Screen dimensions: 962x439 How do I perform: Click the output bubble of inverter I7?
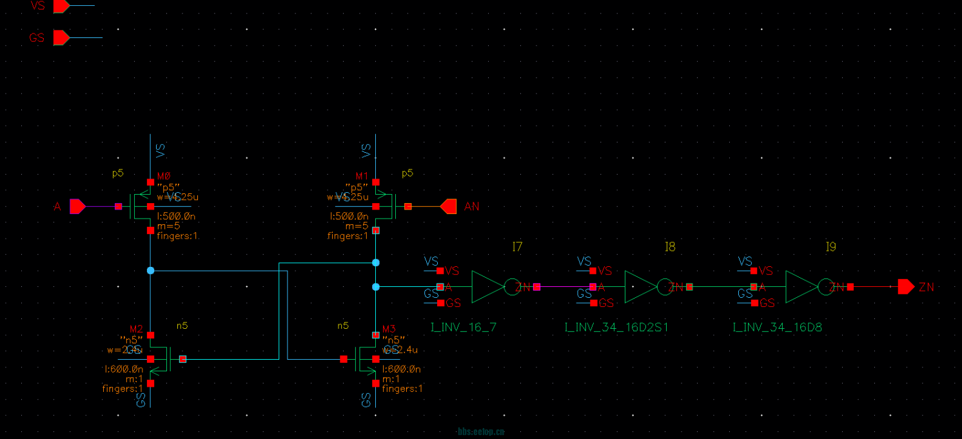click(512, 287)
